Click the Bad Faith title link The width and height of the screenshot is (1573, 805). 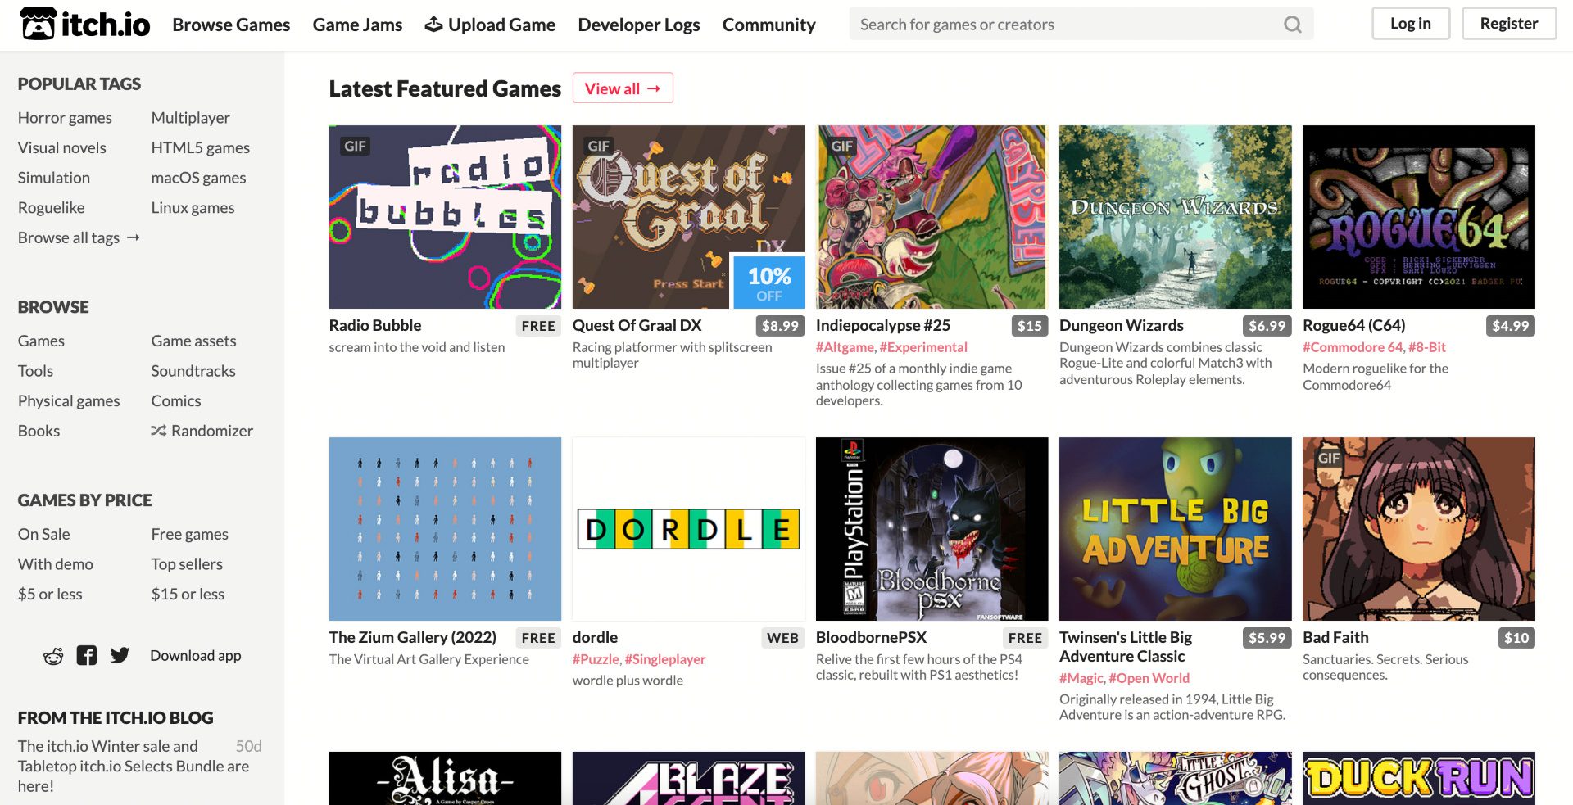coord(1335,637)
